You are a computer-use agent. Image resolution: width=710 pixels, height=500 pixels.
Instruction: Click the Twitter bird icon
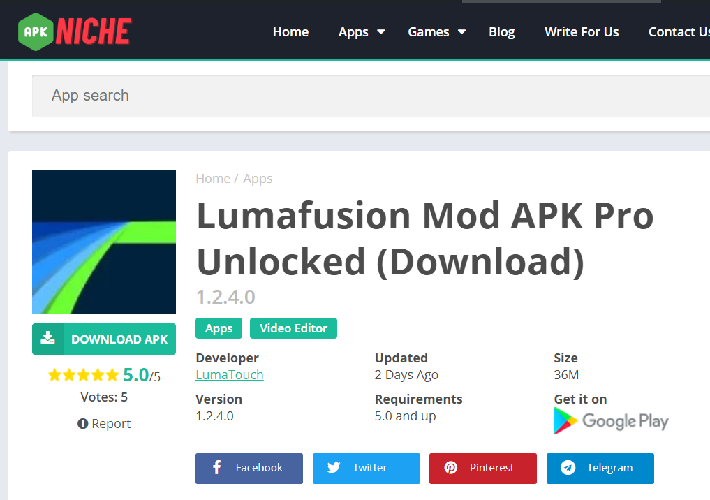334,467
